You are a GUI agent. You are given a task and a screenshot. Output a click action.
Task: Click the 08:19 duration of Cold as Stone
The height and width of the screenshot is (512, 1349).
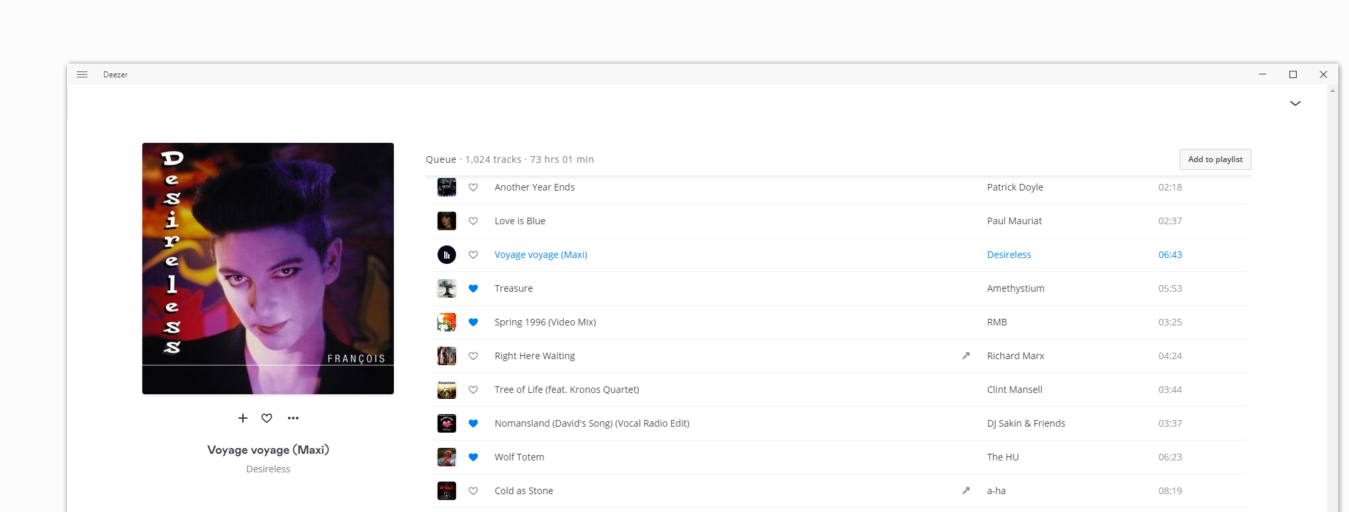(1170, 491)
